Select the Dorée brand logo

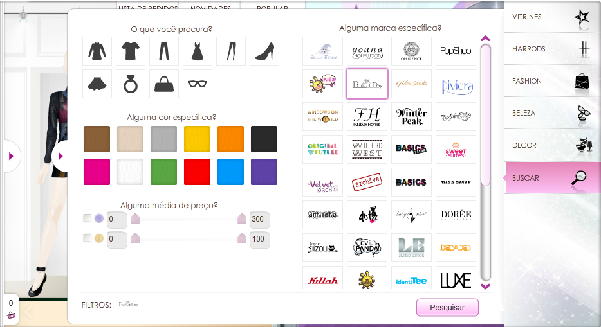click(x=456, y=215)
